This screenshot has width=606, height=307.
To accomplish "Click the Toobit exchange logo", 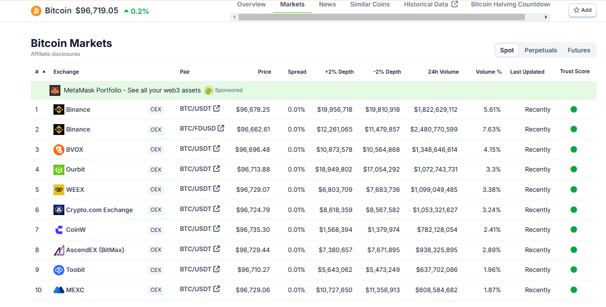I will [x=59, y=270].
